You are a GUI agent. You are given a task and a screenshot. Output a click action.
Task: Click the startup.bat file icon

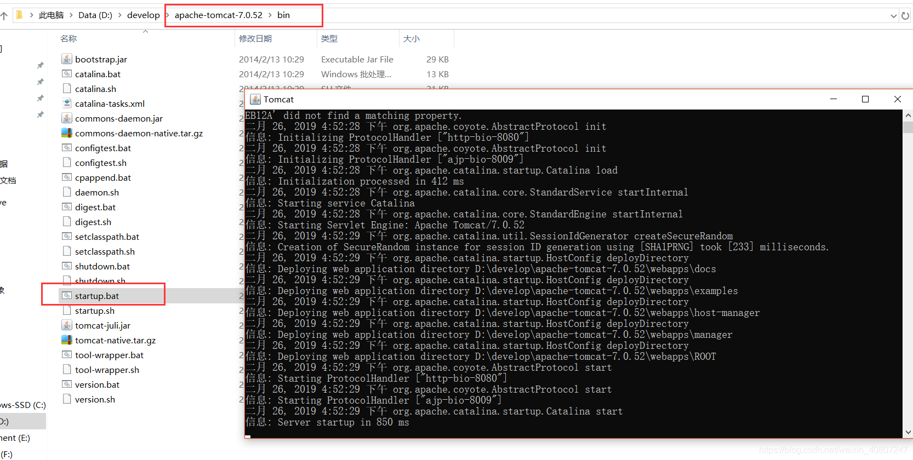pos(67,296)
